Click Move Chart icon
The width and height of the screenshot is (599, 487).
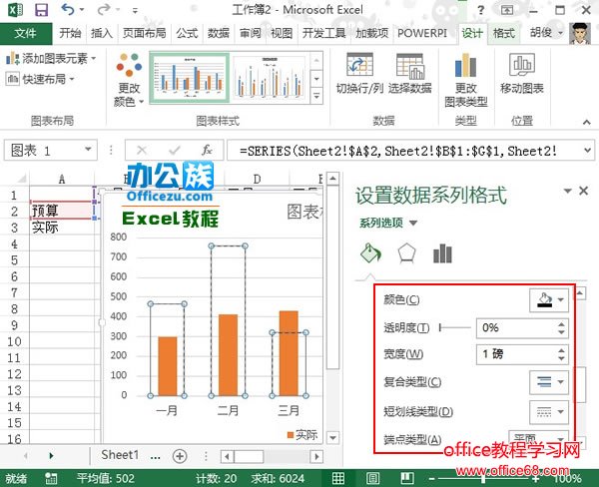[x=522, y=64]
